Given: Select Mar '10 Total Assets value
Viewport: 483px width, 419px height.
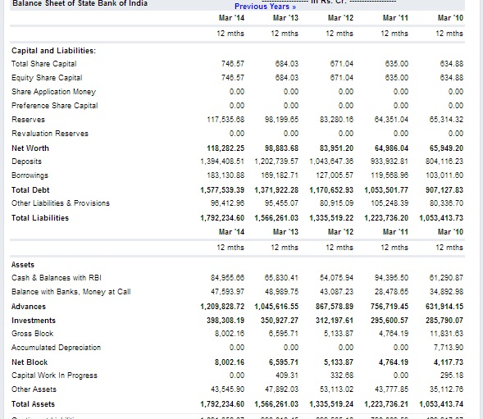Looking at the screenshot, I should pyautogui.click(x=441, y=404).
